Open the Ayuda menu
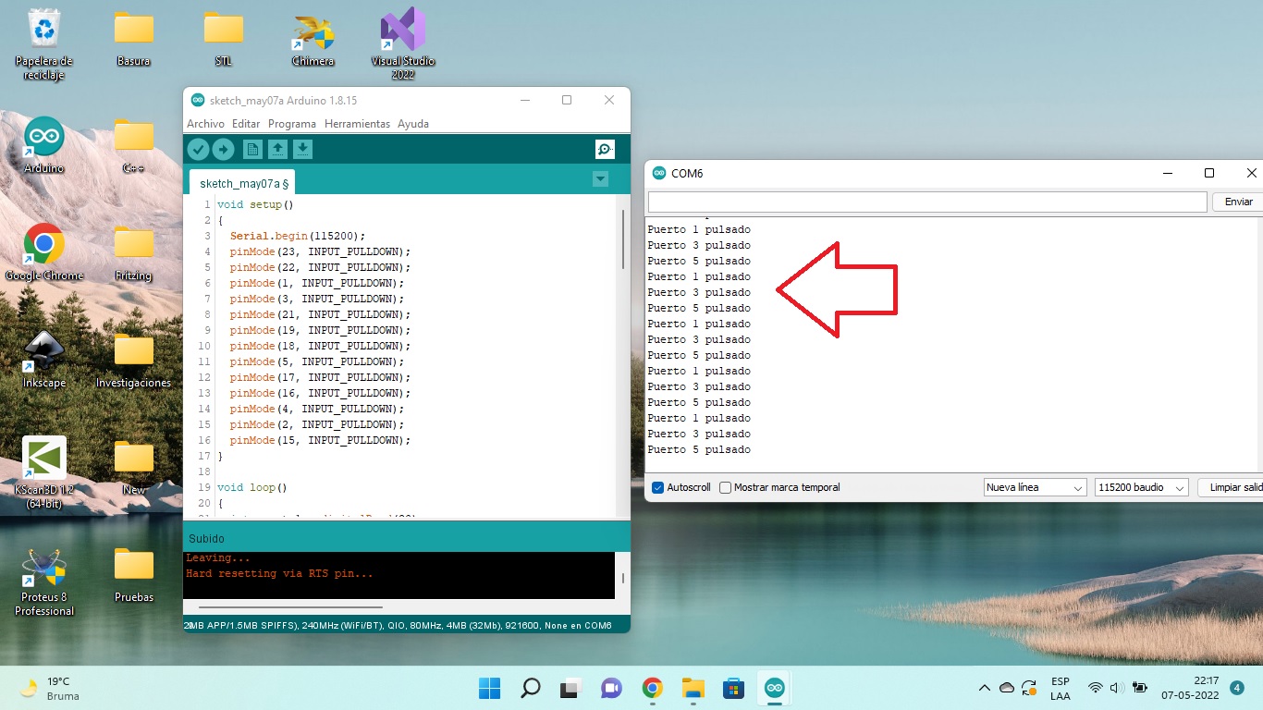Screen dimensions: 1263x710 [x=413, y=124]
